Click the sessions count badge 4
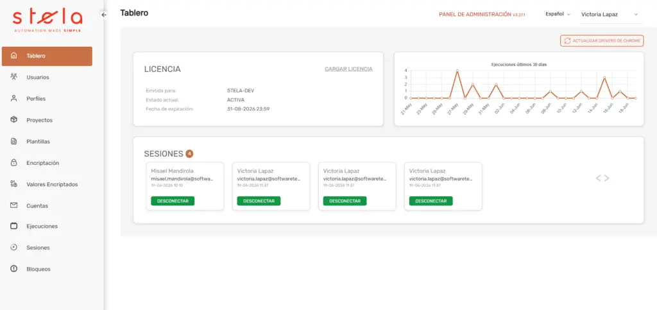657x310 pixels. click(189, 154)
